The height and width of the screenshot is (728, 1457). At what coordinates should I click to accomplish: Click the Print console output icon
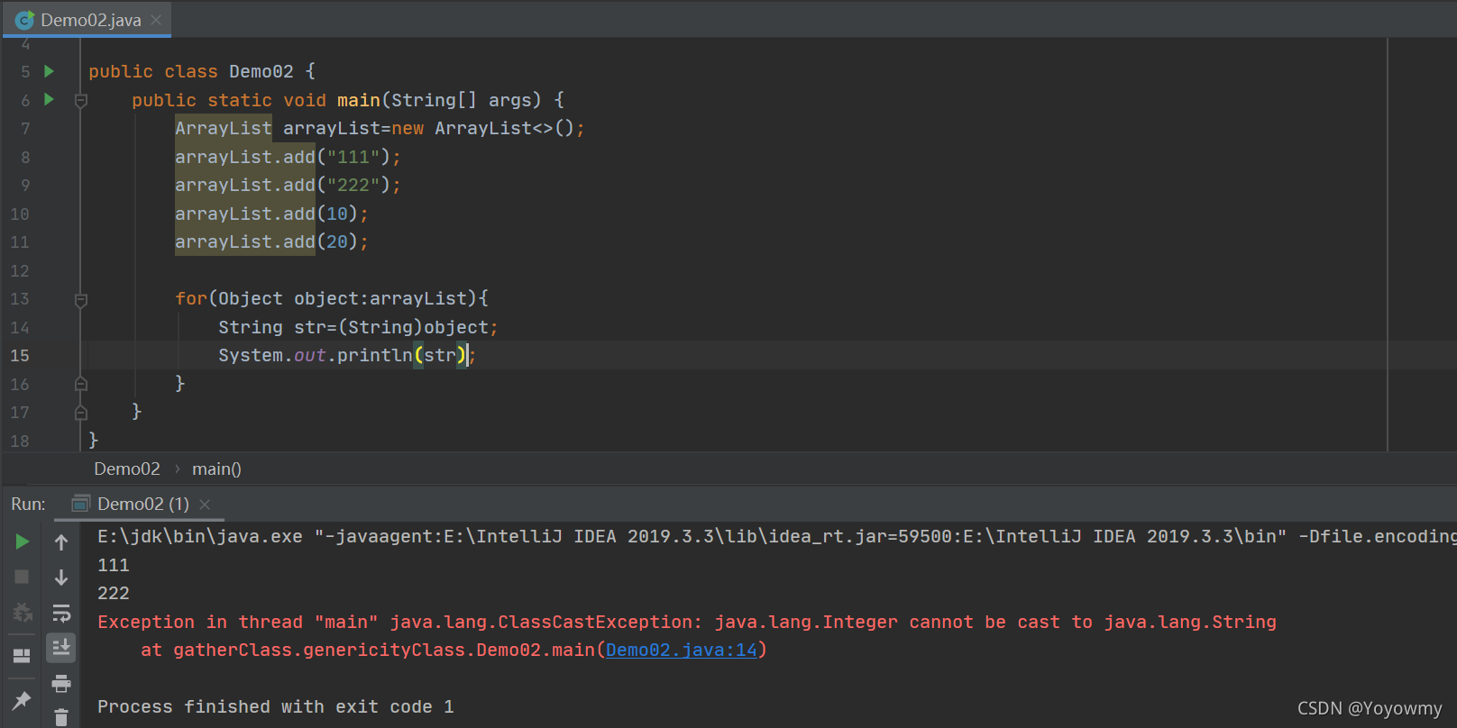(61, 684)
